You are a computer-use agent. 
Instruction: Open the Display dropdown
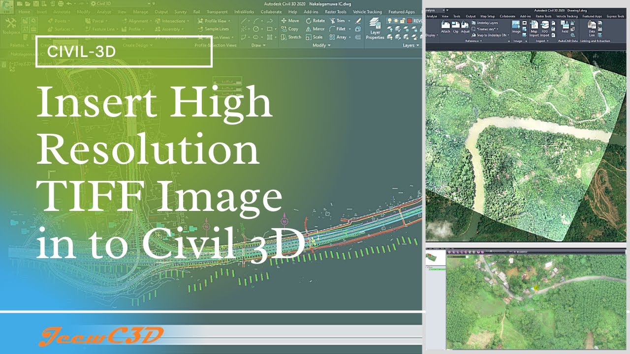click(x=432, y=35)
